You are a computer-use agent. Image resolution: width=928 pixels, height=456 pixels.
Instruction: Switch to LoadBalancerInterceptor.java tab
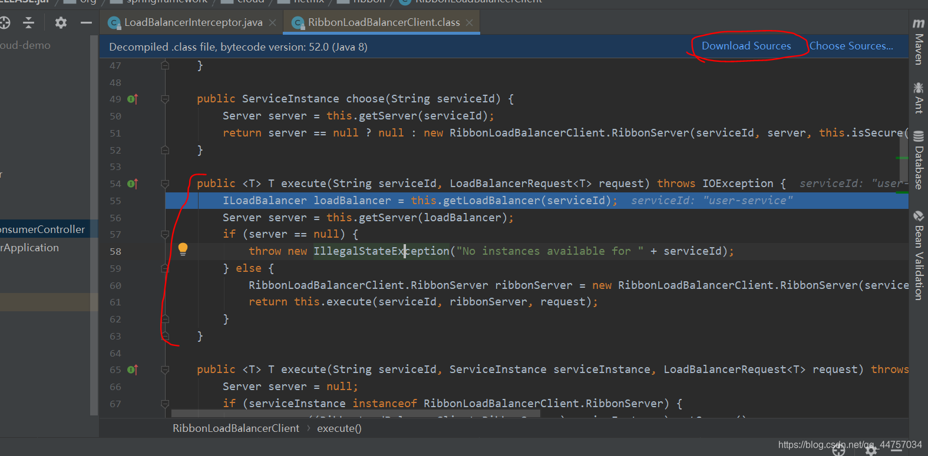(x=193, y=22)
